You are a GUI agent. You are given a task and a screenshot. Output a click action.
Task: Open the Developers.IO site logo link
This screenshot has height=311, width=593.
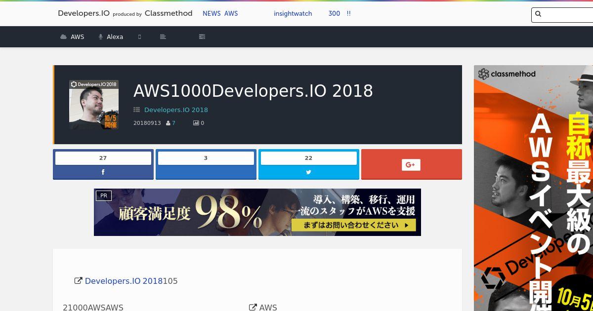(x=84, y=13)
